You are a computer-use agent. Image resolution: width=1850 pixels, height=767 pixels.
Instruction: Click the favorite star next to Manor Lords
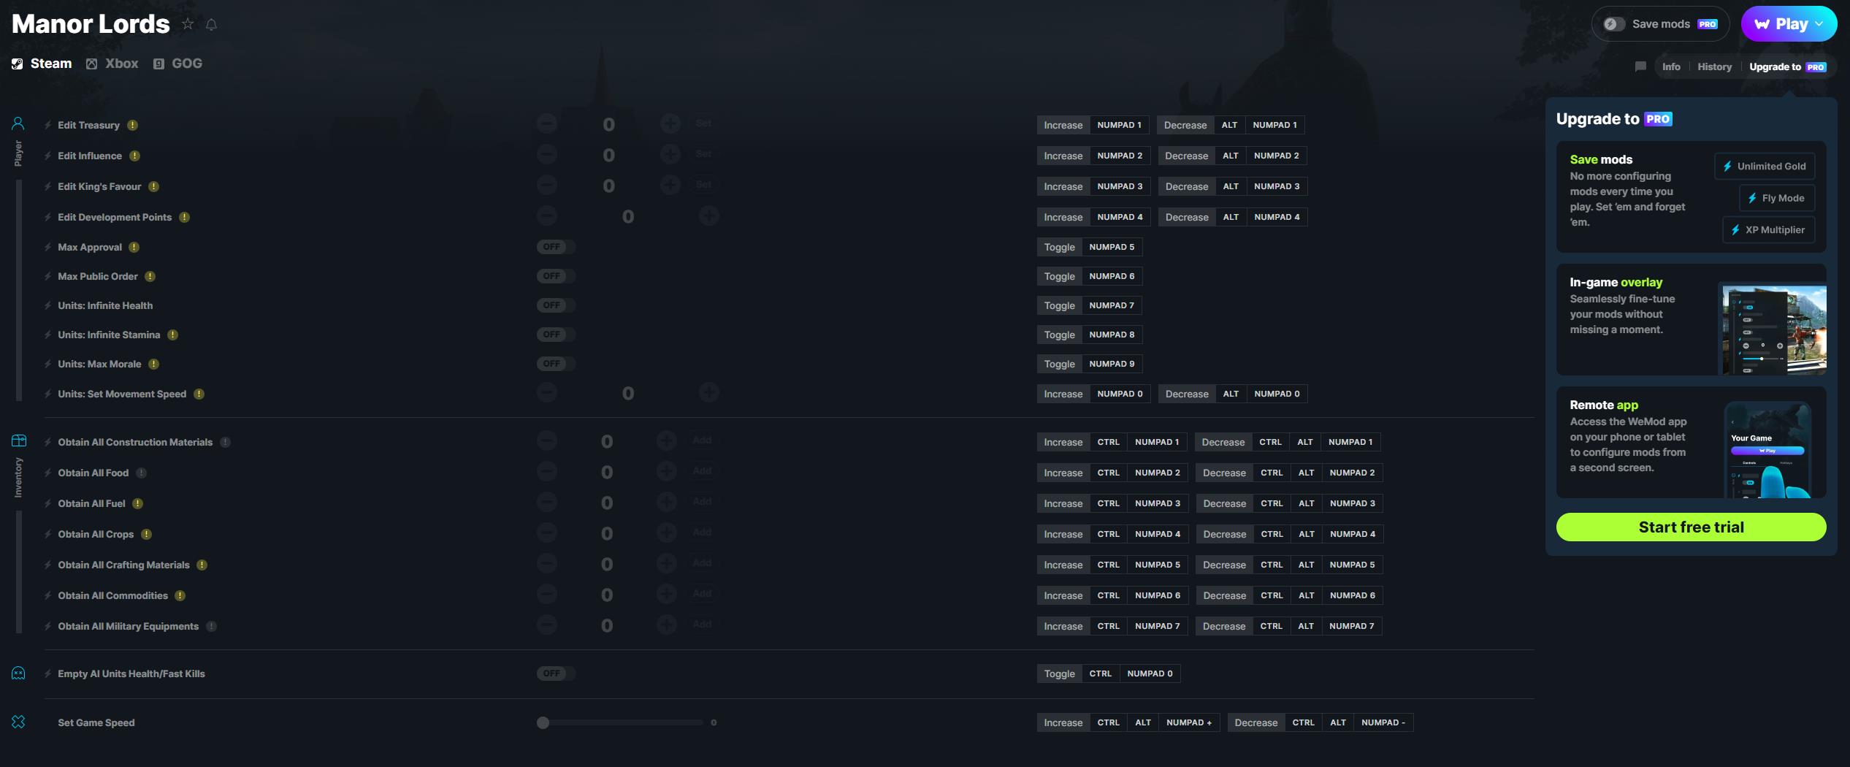pyautogui.click(x=188, y=24)
